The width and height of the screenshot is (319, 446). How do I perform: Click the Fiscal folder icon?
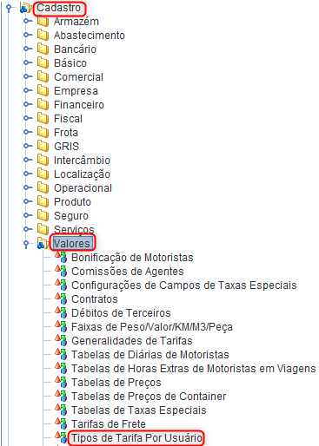click(43, 118)
